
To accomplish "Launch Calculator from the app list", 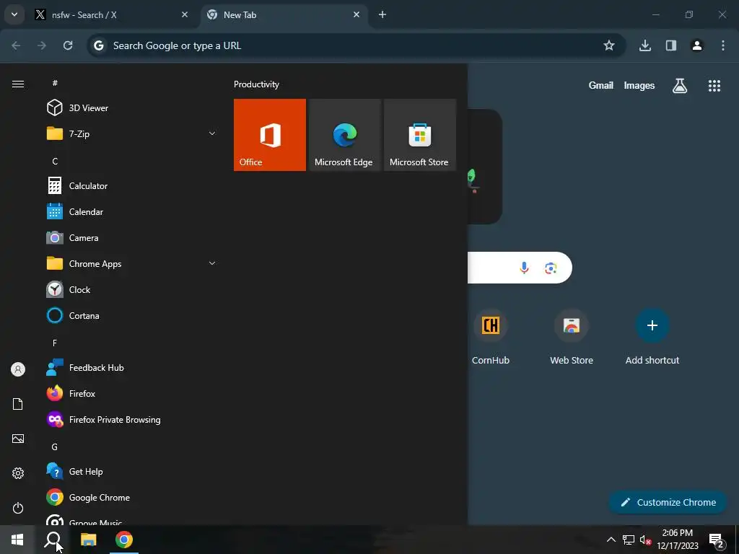I will pyautogui.click(x=132, y=185).
